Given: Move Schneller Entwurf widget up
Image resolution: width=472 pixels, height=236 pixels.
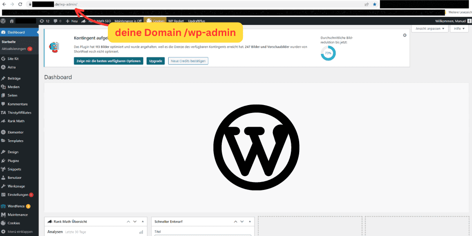Looking at the screenshot, I should pos(236,222).
